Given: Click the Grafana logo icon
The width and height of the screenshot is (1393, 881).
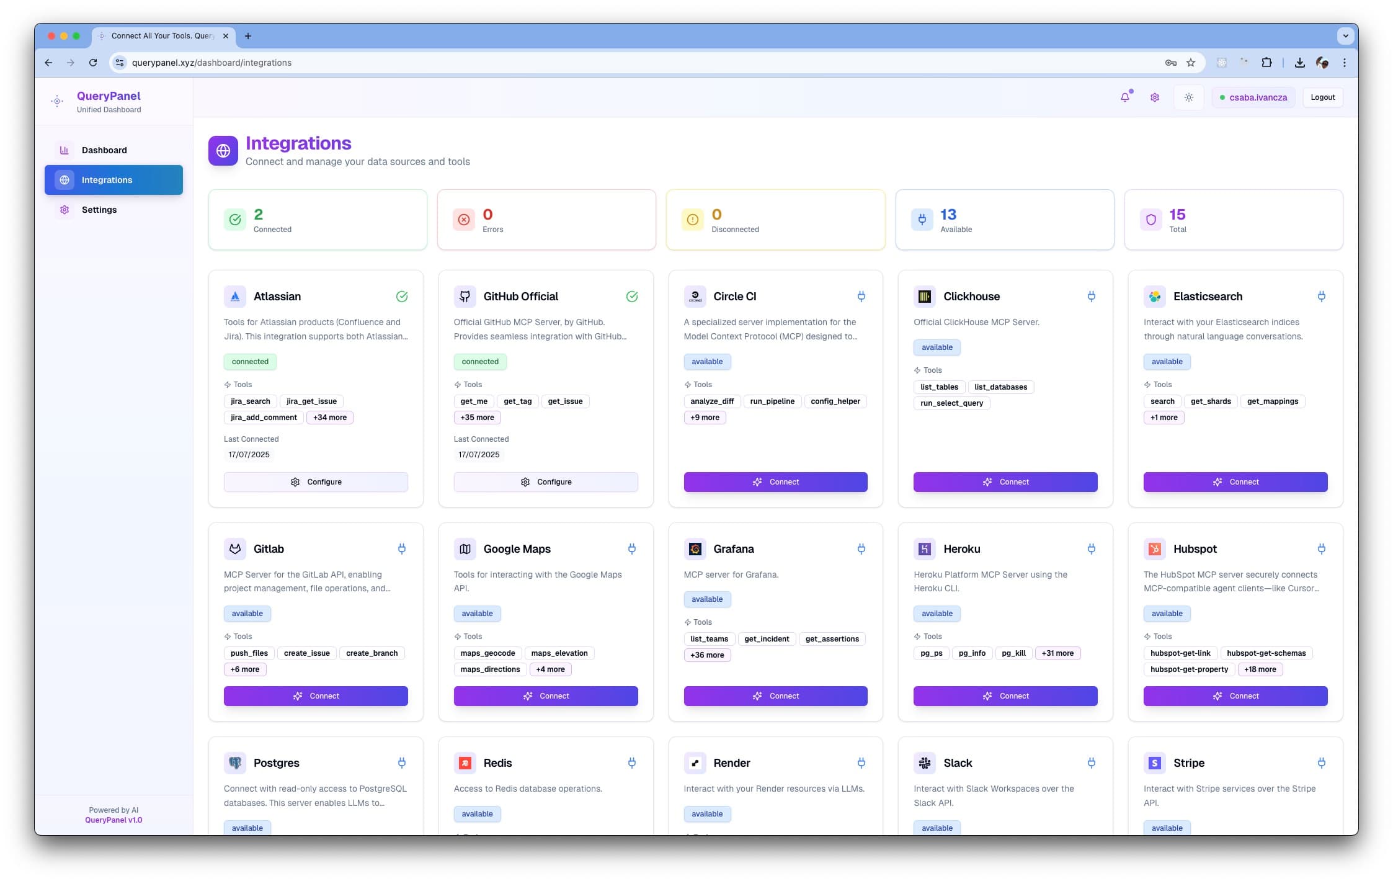Looking at the screenshot, I should (695, 549).
